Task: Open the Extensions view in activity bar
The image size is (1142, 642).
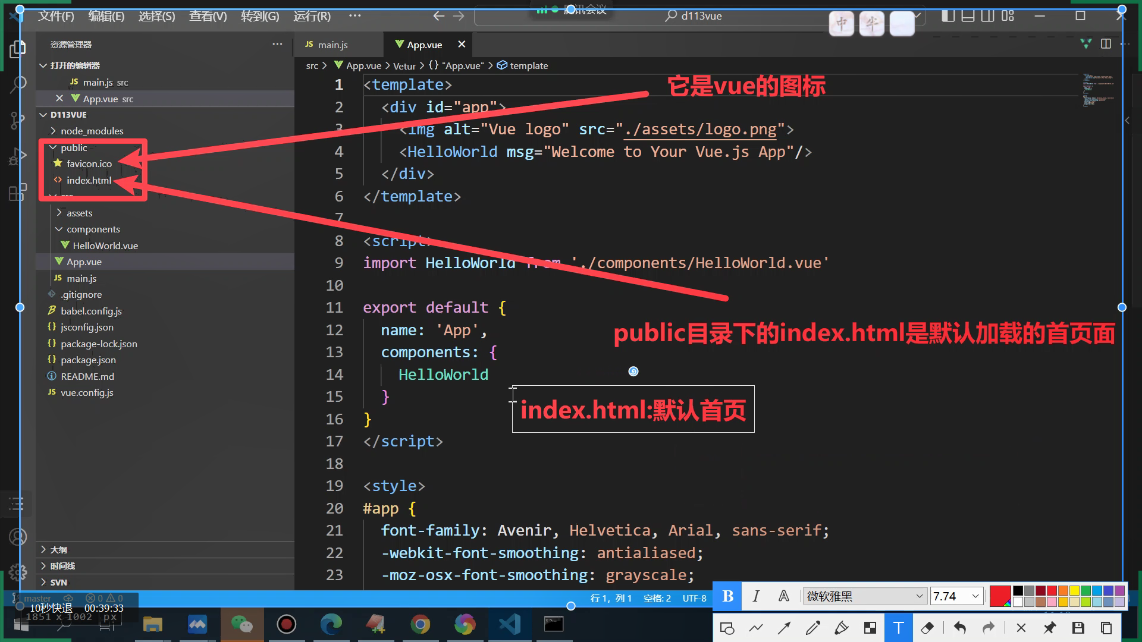Action: 18,193
